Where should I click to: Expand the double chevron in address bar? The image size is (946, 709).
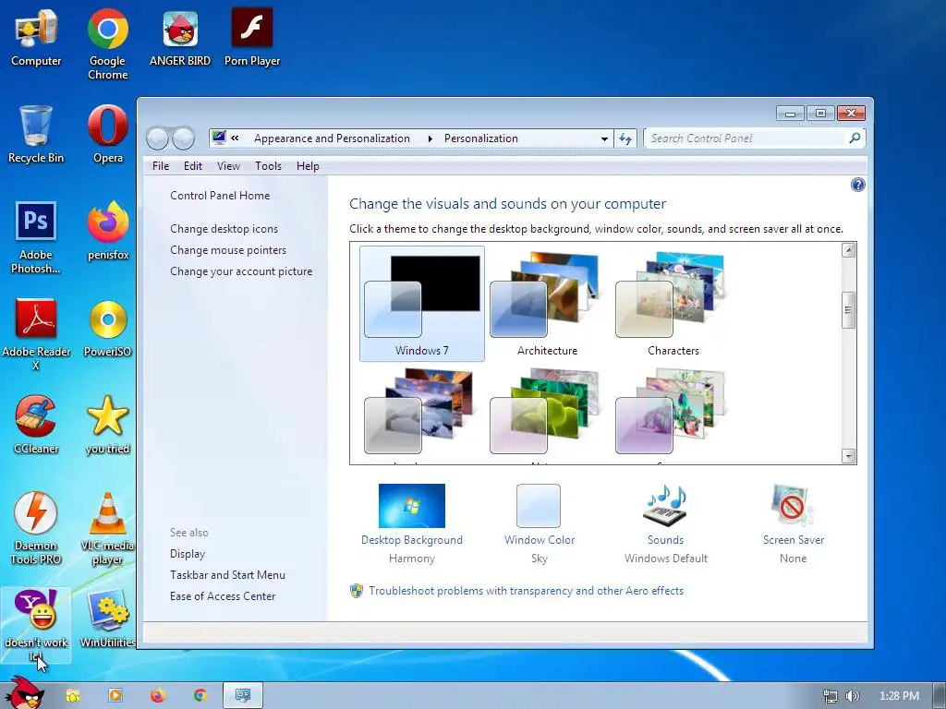(235, 138)
